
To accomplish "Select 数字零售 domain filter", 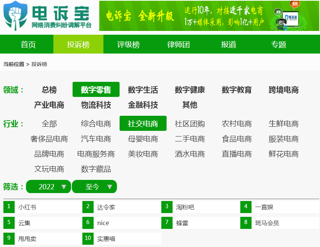I will point(96,90).
